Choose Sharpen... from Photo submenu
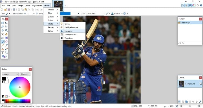Image resolution: width=203 pixels, height=108 pixels. pyautogui.click(x=73, y=31)
